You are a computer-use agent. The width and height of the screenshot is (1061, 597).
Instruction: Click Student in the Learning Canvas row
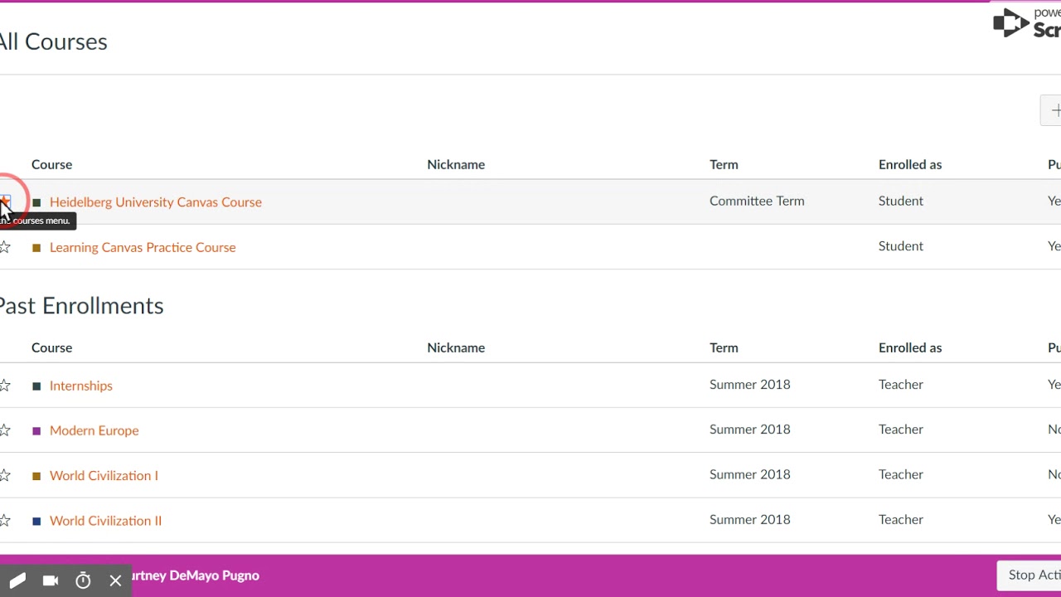pos(901,246)
